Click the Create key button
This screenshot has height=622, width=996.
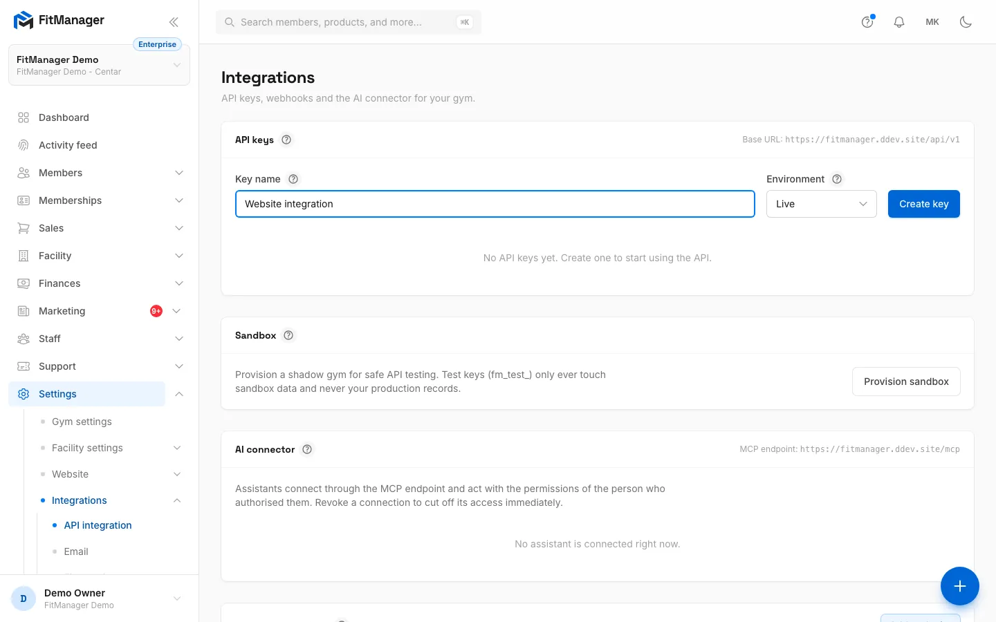coord(924,204)
